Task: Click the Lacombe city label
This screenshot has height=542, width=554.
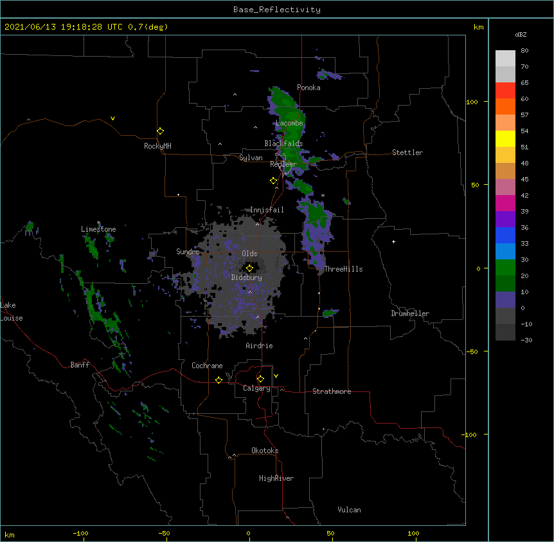Action: click(x=289, y=123)
